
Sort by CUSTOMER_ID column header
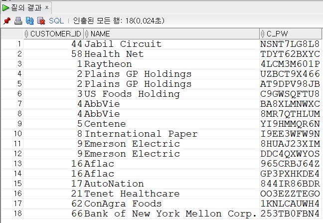click(53, 34)
